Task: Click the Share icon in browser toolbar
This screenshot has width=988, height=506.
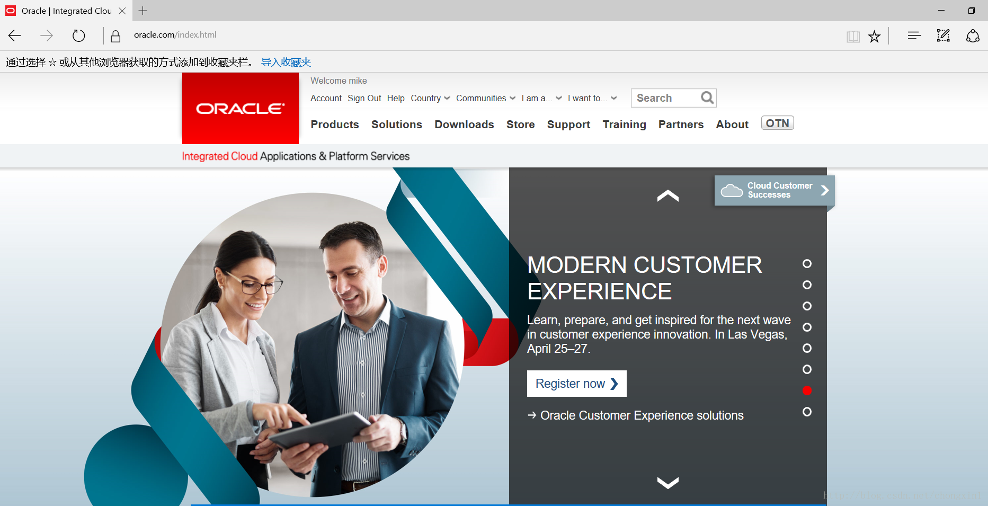Action: pos(973,35)
